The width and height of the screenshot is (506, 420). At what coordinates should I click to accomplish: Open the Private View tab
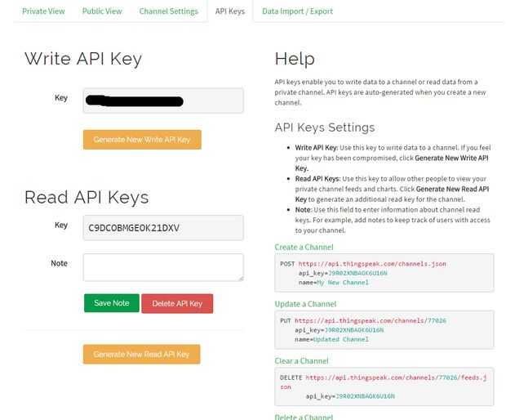pos(44,11)
